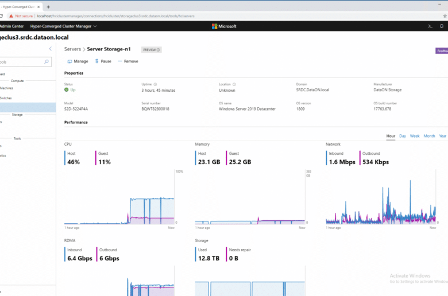Click Storage Used value 12.8 TB

pyautogui.click(x=209, y=258)
